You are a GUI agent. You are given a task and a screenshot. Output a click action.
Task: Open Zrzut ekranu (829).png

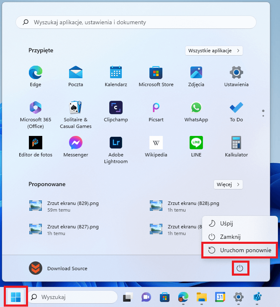(64, 206)
